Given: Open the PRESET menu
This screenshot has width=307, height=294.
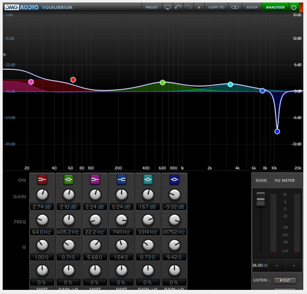Looking at the screenshot, I should click(x=152, y=8).
